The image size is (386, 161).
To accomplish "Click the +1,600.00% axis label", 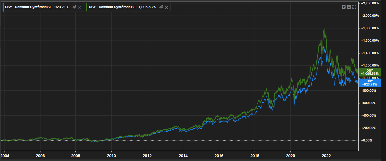I will pos(370,41).
